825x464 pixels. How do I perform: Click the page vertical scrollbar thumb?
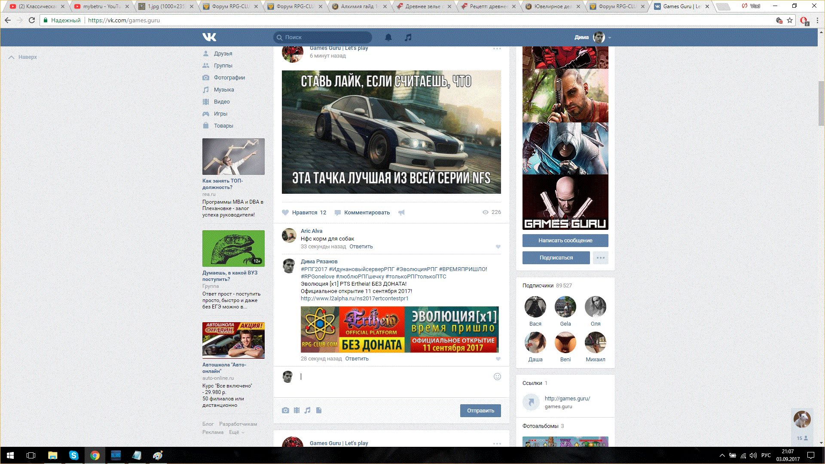point(821,103)
